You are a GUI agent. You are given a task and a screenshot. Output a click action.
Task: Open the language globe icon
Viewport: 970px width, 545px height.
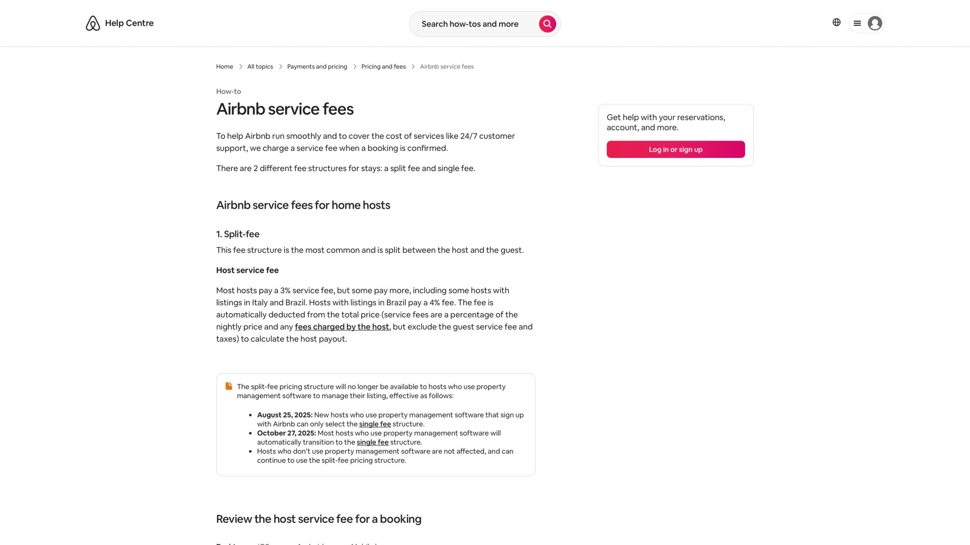[837, 22]
